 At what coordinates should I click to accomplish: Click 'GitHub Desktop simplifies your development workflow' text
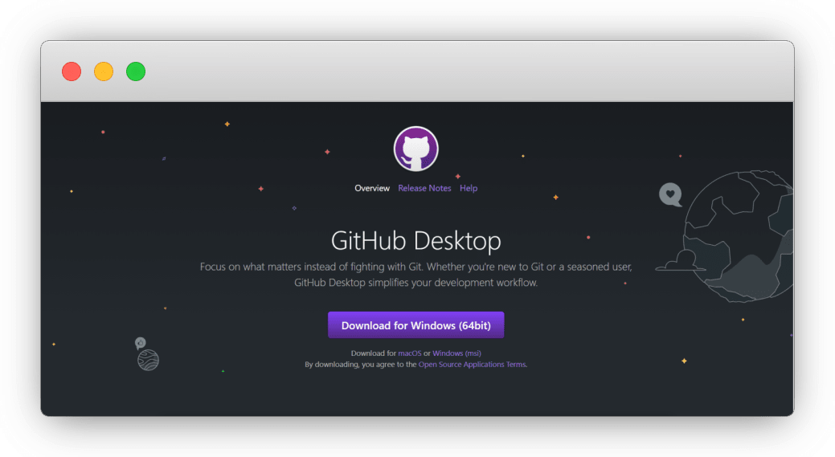click(x=416, y=283)
